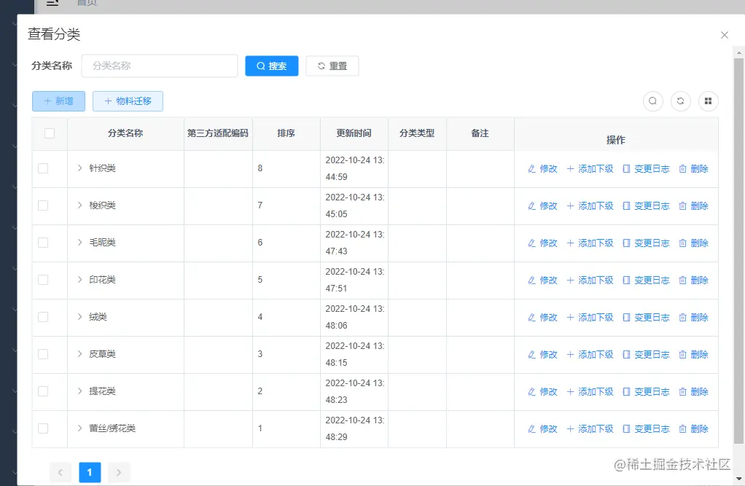
Task: Click the 分类名称 column header
Action: [x=125, y=133]
